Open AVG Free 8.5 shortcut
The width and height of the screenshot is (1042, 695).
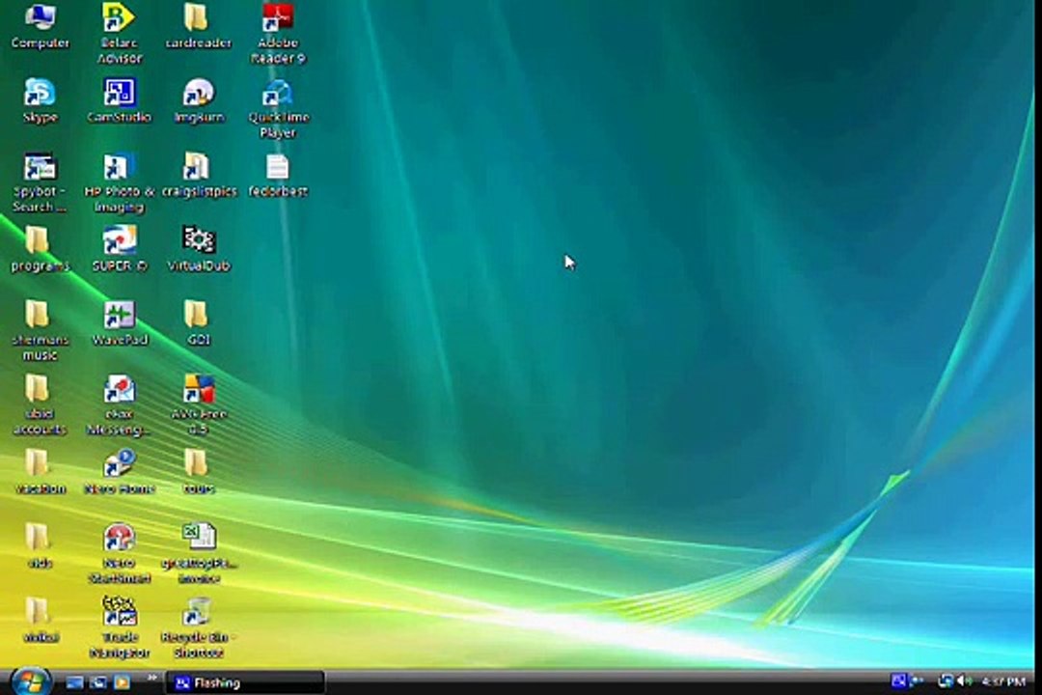tap(198, 405)
